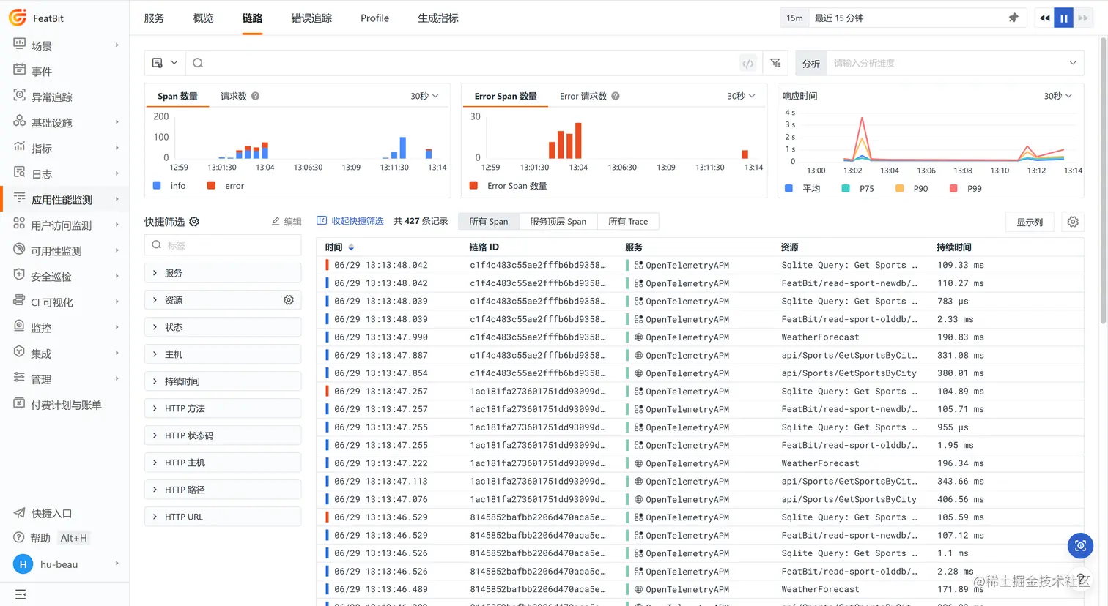Pause the auto-refresh playback button
This screenshot has width=1108, height=606.
(1063, 18)
